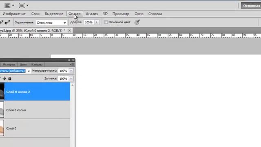
Task: Open the Просмотр menu
Action: 121,14
